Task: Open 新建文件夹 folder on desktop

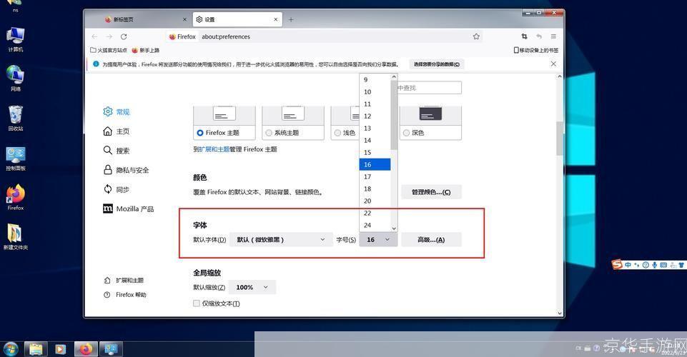Action: [16, 236]
